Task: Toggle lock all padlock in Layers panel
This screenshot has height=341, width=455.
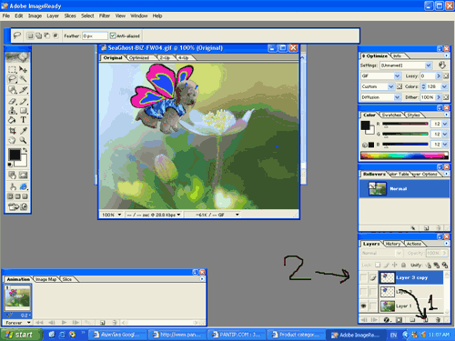Action: point(404,265)
